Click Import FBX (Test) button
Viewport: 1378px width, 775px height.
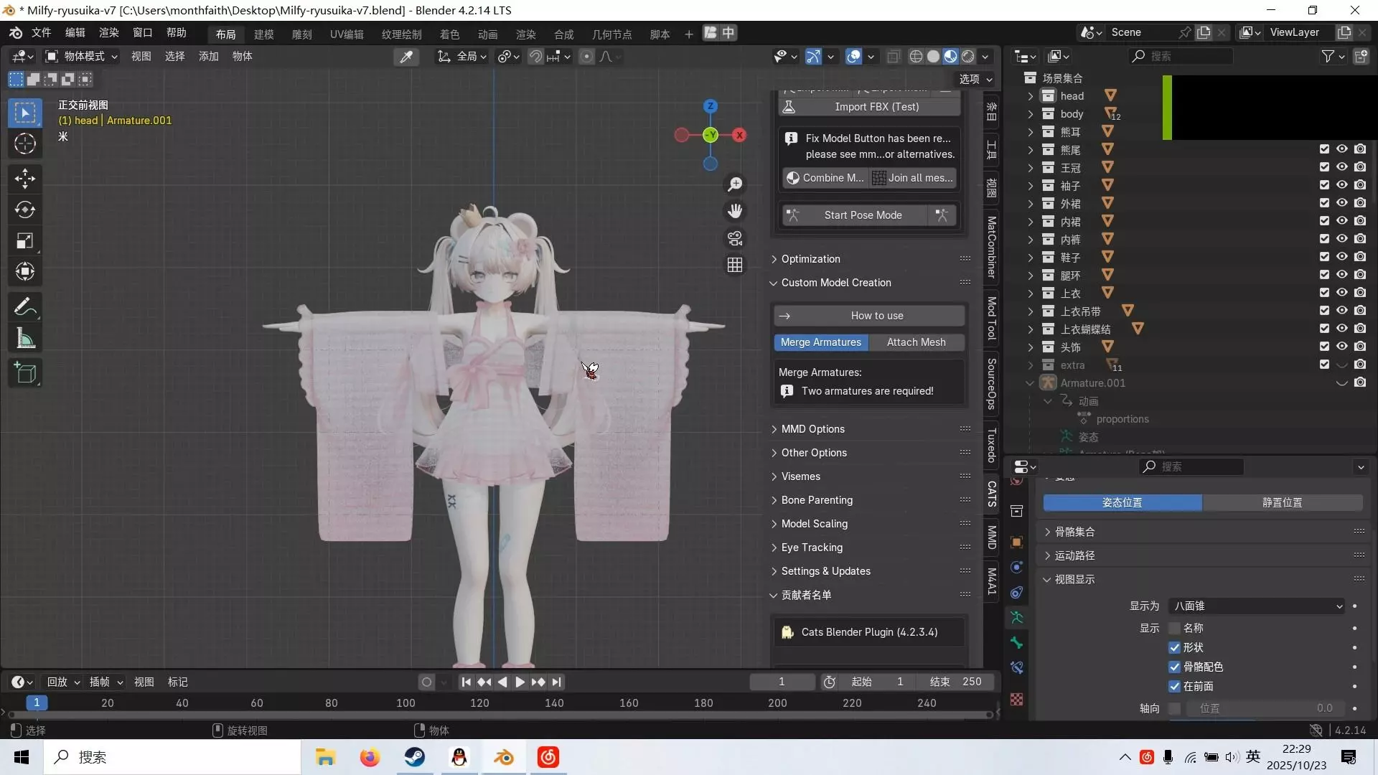pyautogui.click(x=870, y=107)
